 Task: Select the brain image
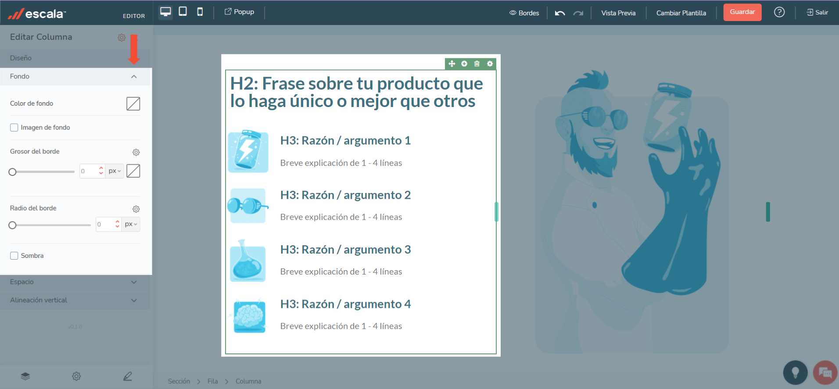coord(248,315)
